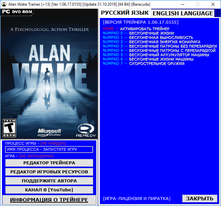The width and height of the screenshot is (221, 206).
Task: Select the NUMPAD 6 ЖИЗНИ МАШИНЫ line
Action: [x=148, y=59]
